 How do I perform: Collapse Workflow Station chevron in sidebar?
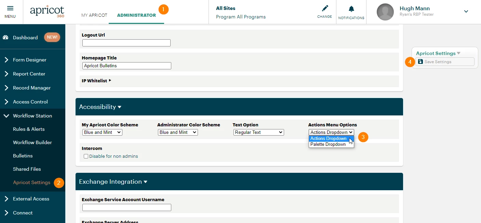pyautogui.click(x=6, y=116)
